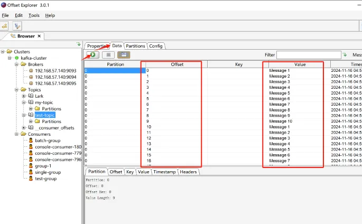Select the test-topic tree item

pyautogui.click(x=45, y=115)
